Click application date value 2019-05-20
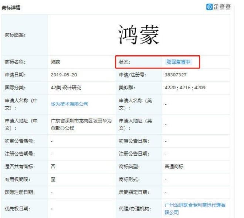244x218 pixels. 64,75
